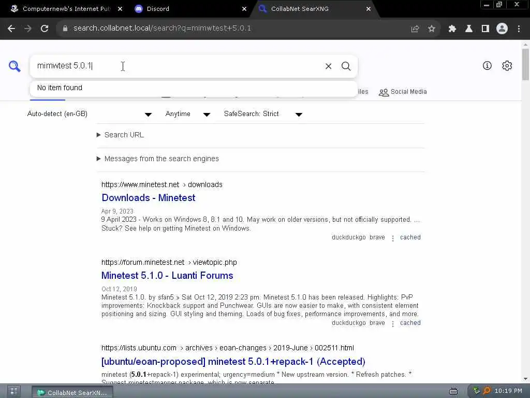Expand Messages from the search engines
Screen dimensions: 530x398
coord(158,159)
